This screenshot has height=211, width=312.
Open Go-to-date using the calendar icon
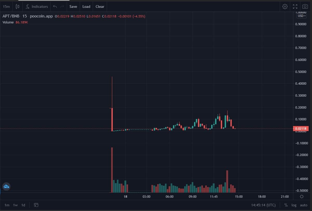pyautogui.click(x=36, y=205)
